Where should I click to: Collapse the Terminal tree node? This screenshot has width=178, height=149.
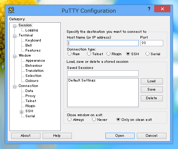[14, 36]
